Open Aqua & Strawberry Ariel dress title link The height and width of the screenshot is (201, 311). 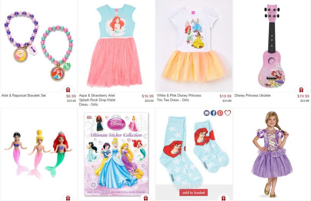pos(97,100)
